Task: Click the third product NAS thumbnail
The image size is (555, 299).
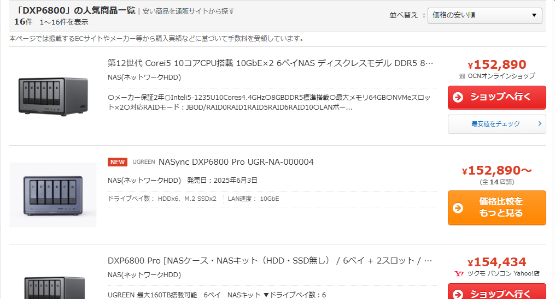Action: point(55,287)
